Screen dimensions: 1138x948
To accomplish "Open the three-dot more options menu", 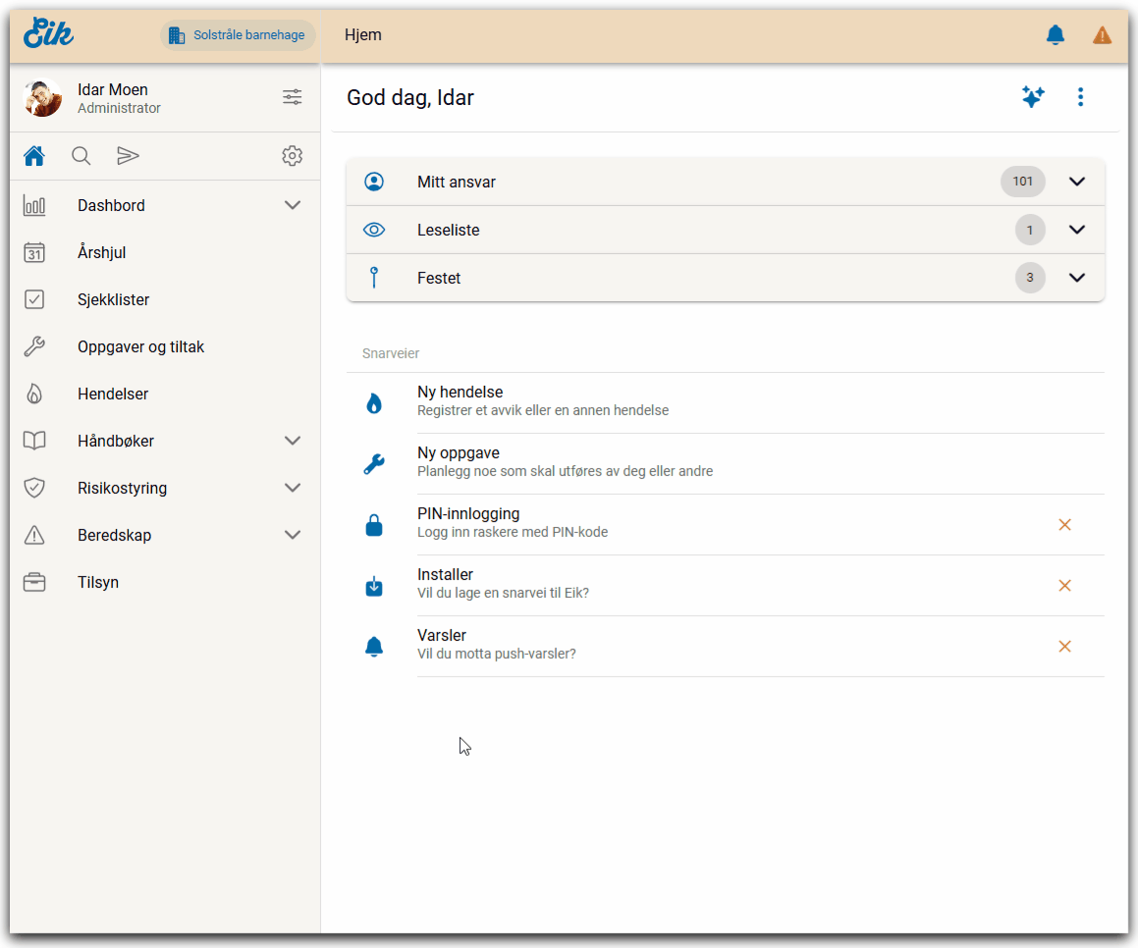I will coord(1080,97).
